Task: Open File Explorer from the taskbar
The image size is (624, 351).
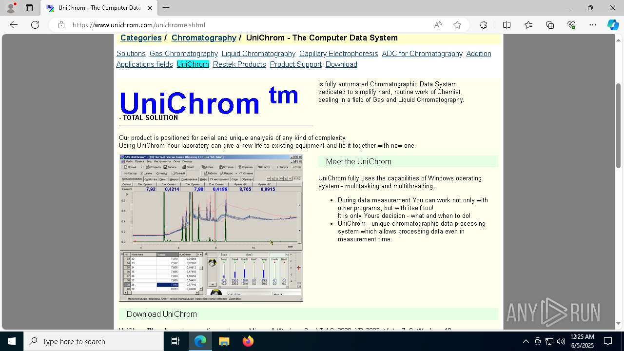Action: click(x=224, y=341)
